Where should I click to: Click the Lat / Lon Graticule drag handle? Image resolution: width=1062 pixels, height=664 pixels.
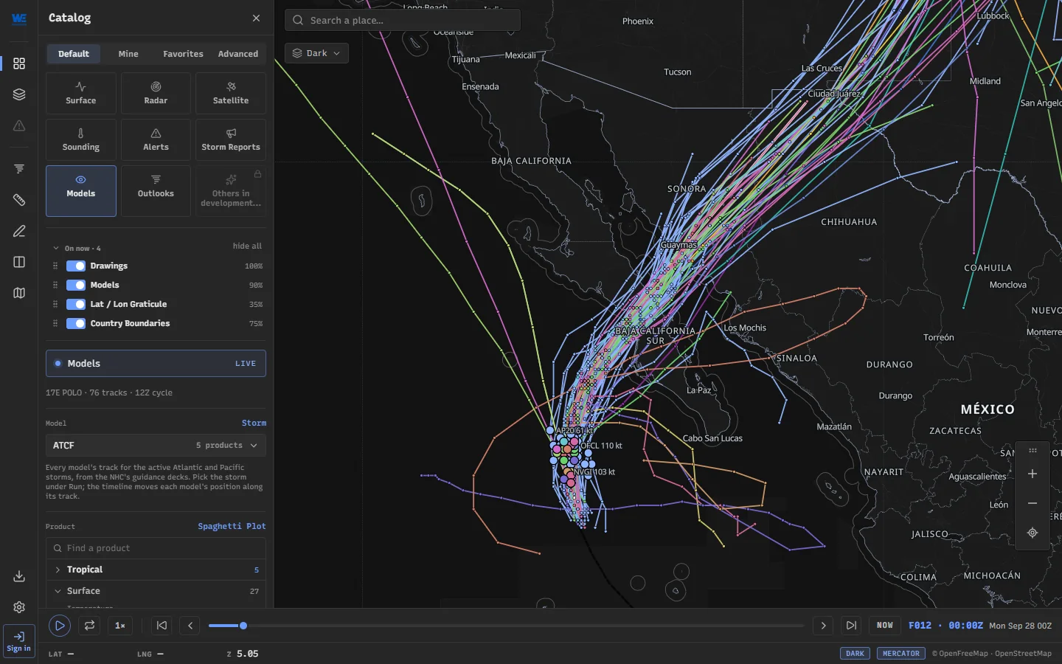point(55,304)
